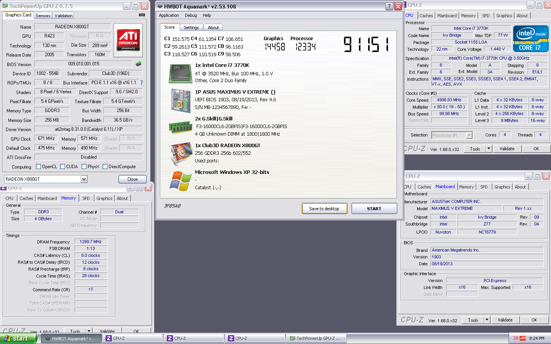This screenshot has width=551, height=344.
Task: Select the CPU tab in Memory CPU-Z window
Action: pyautogui.click(x=9, y=198)
